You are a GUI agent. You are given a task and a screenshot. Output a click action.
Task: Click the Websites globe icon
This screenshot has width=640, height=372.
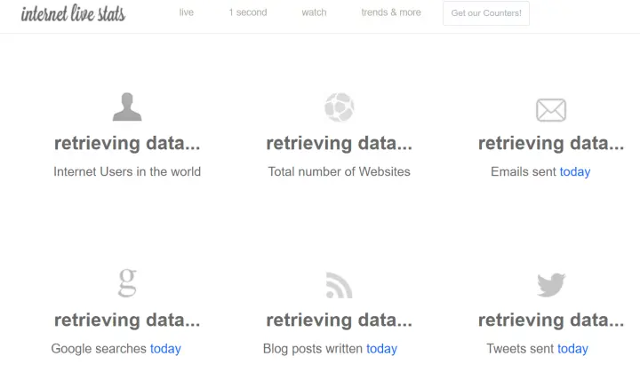pos(340,107)
